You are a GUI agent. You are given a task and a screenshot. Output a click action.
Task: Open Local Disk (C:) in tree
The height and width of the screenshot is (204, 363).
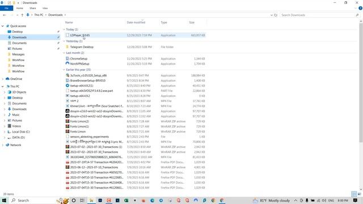(21, 132)
